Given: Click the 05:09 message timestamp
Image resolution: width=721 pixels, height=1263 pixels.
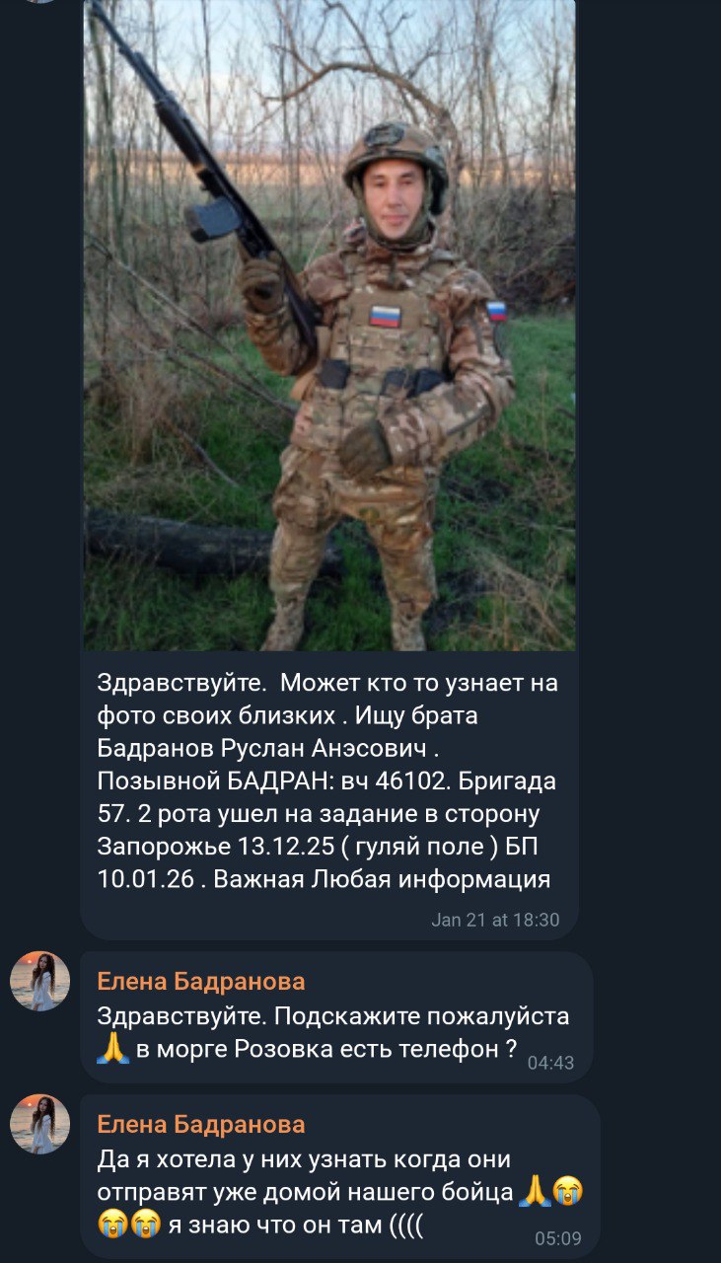Looking at the screenshot, I should pyautogui.click(x=558, y=1237).
